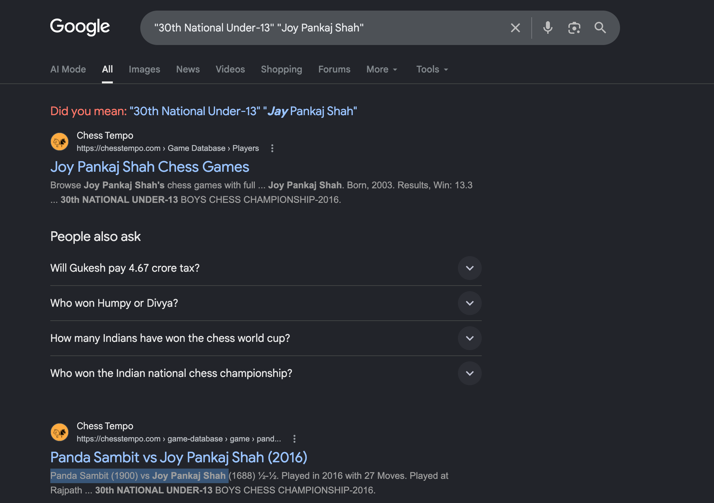
Task: Open the three-dot menu beside Game Database › Players
Action: click(x=272, y=148)
